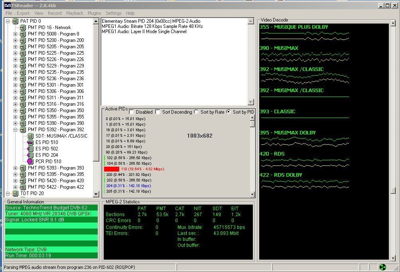The width and height of the screenshot is (400, 272).
Task: Click the PID tree down scroll arrow
Action: coord(96,194)
